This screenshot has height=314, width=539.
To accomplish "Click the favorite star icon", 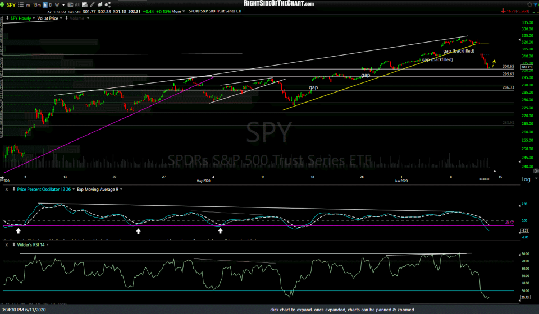I will click(529, 4).
